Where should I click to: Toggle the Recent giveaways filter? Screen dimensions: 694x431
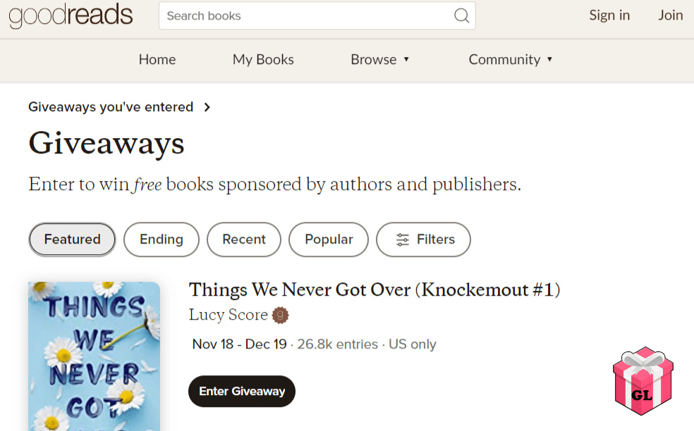point(244,239)
